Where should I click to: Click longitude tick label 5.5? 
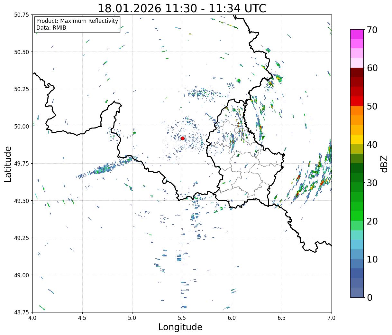coord(182,318)
